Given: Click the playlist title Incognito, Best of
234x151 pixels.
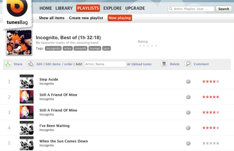Looking at the screenshot, I should [68, 38].
